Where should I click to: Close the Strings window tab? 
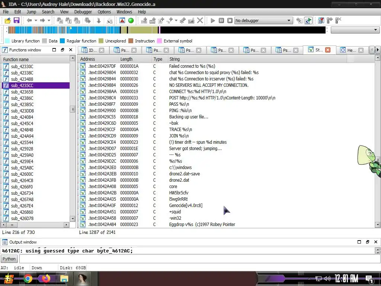click(x=328, y=50)
